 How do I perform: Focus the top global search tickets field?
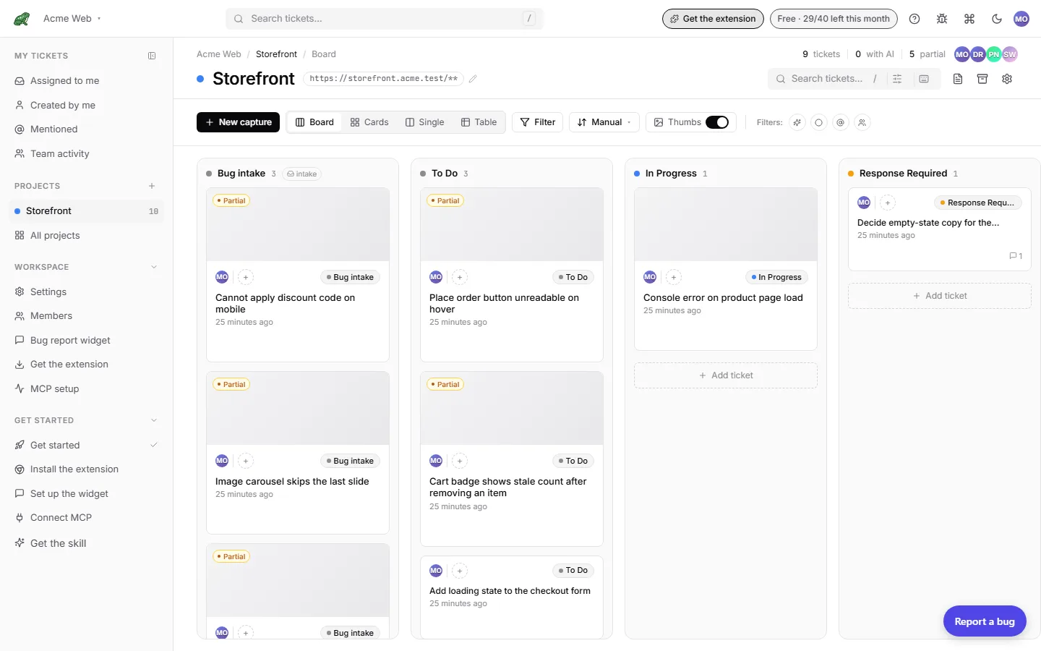385,19
